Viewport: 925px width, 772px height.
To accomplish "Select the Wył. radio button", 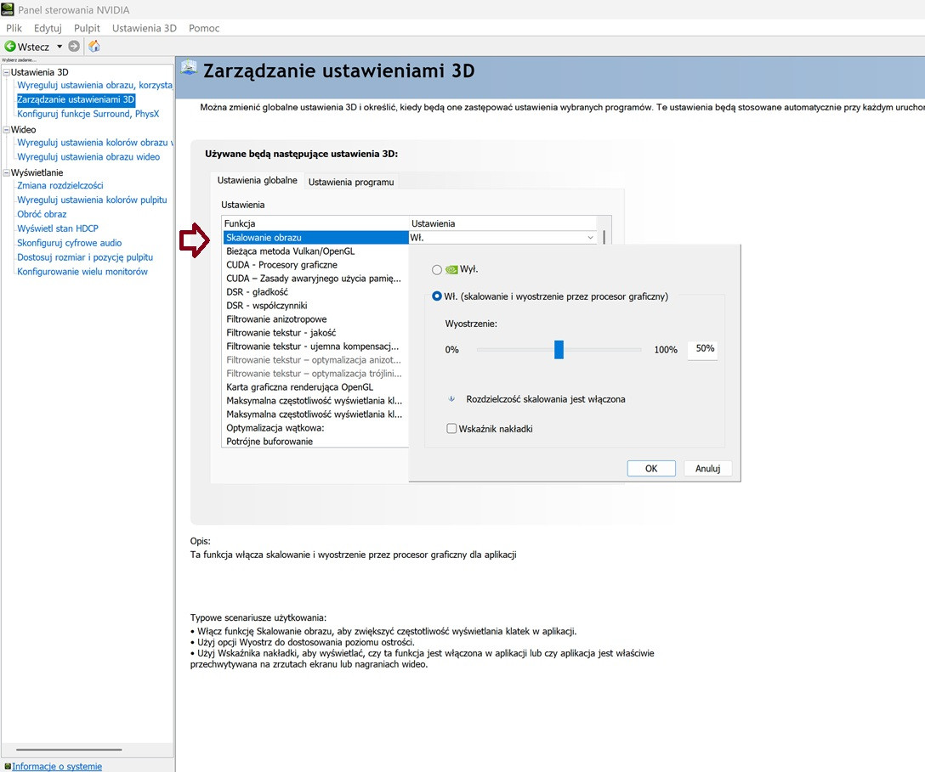I will click(x=436, y=269).
